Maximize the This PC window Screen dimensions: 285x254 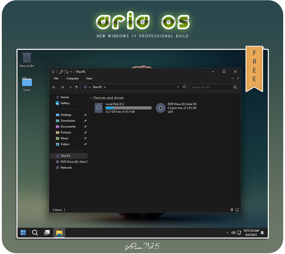click(224, 72)
